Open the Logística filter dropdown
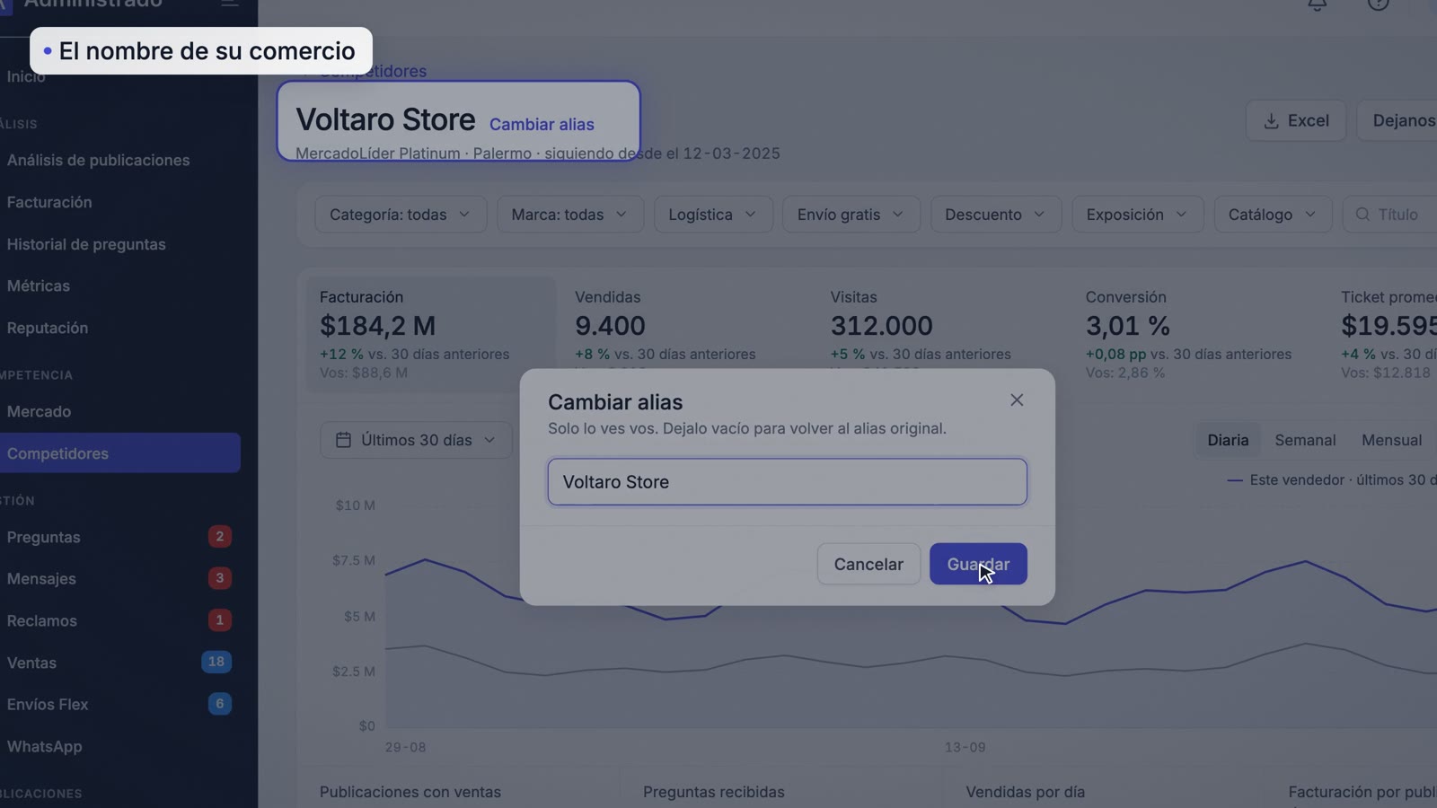 click(x=713, y=215)
